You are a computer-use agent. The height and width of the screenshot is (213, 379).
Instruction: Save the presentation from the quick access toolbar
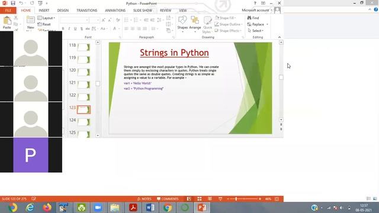point(13,3)
